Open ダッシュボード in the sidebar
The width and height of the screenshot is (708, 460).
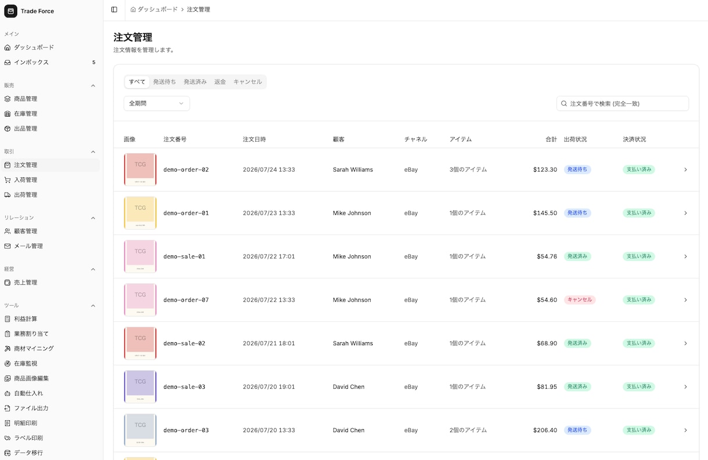(x=51, y=48)
